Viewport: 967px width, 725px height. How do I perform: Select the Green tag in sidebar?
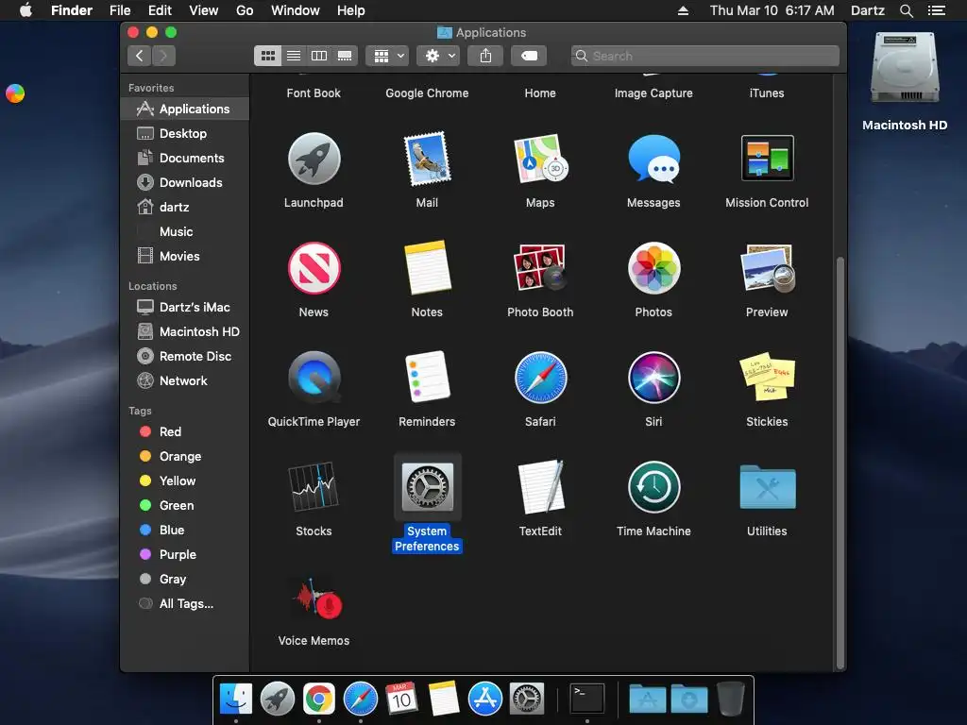pyautogui.click(x=184, y=506)
